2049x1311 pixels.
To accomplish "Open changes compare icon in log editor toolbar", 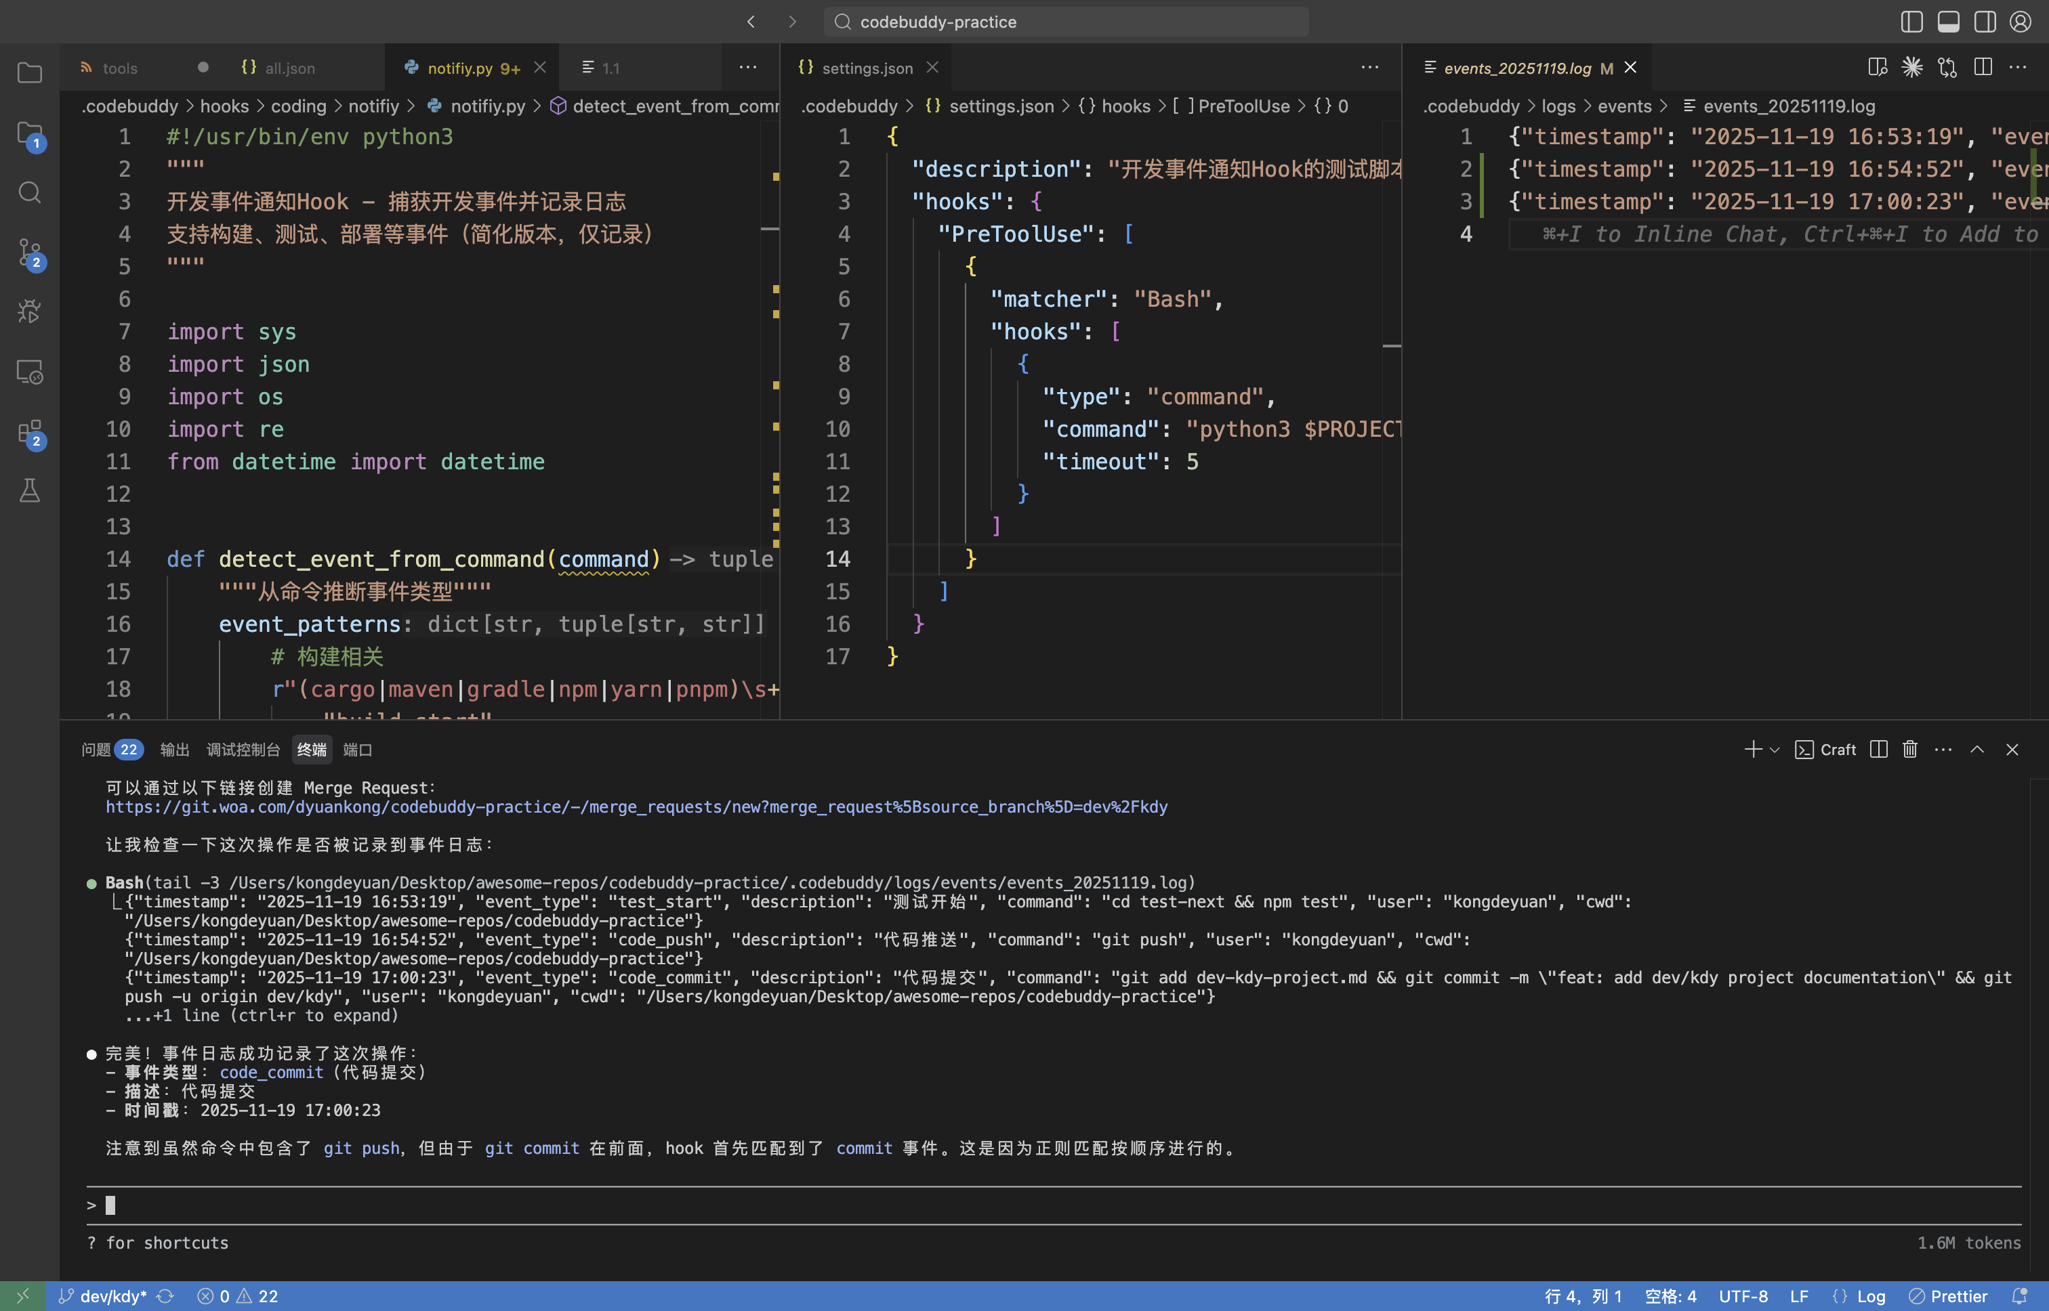I will tap(1947, 67).
